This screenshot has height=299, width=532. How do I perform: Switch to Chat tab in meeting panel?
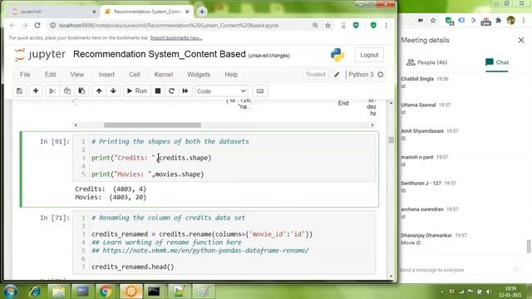pyautogui.click(x=497, y=62)
